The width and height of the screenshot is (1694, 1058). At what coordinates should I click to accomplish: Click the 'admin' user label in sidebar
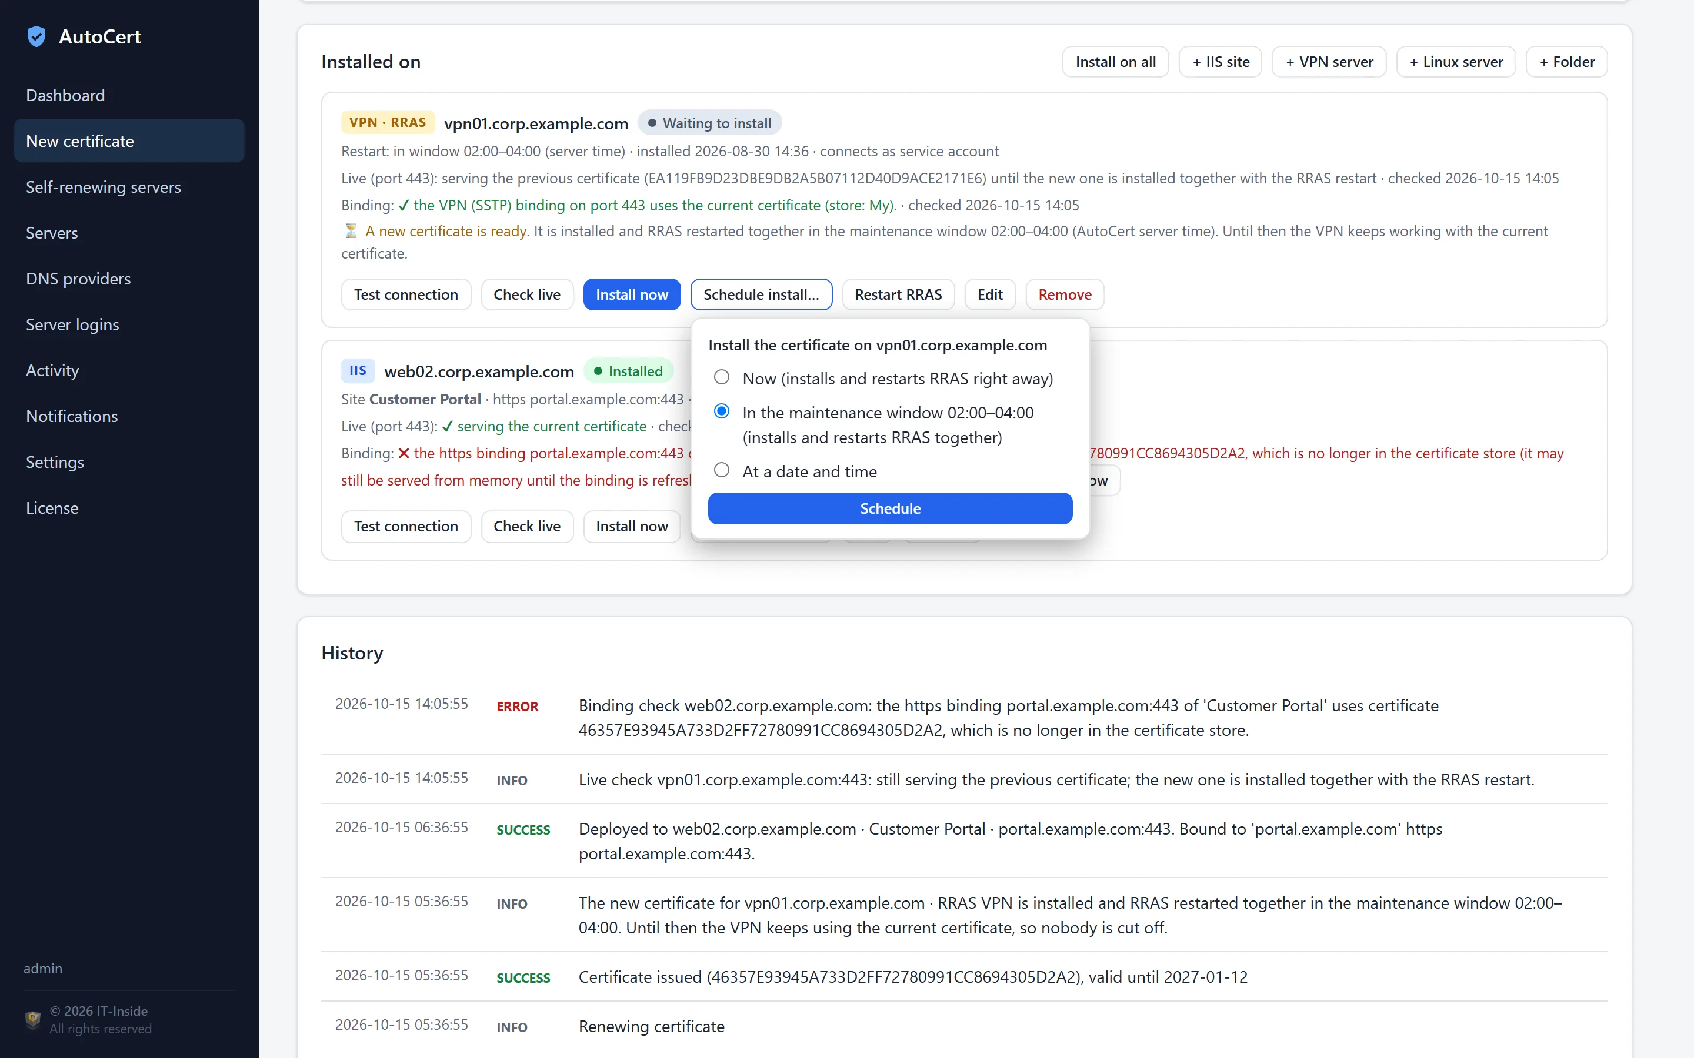coord(43,969)
